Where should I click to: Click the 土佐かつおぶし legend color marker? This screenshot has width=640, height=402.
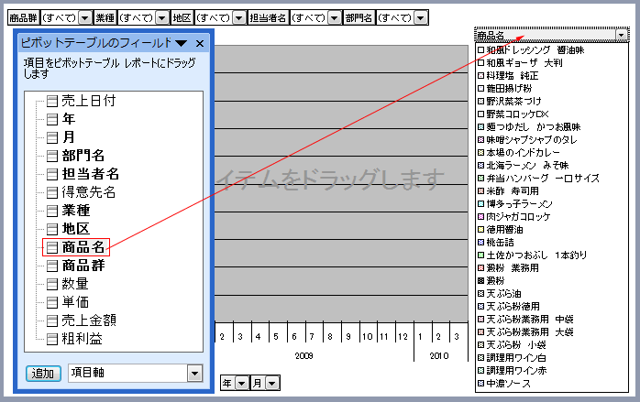pyautogui.click(x=481, y=255)
